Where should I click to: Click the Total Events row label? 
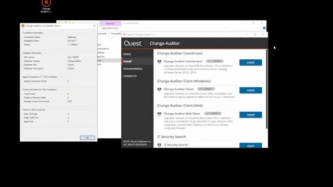tap(29, 94)
